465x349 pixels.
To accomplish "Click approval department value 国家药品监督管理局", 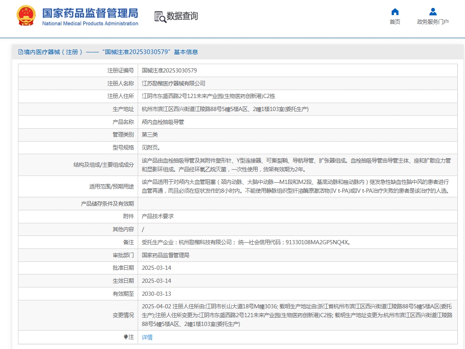I will (x=165, y=255).
